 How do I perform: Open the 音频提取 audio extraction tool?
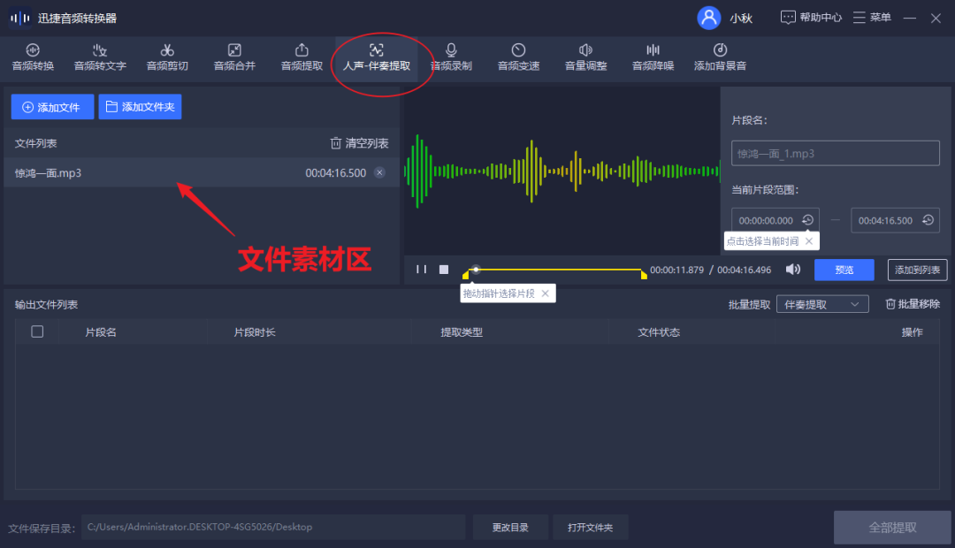(302, 57)
